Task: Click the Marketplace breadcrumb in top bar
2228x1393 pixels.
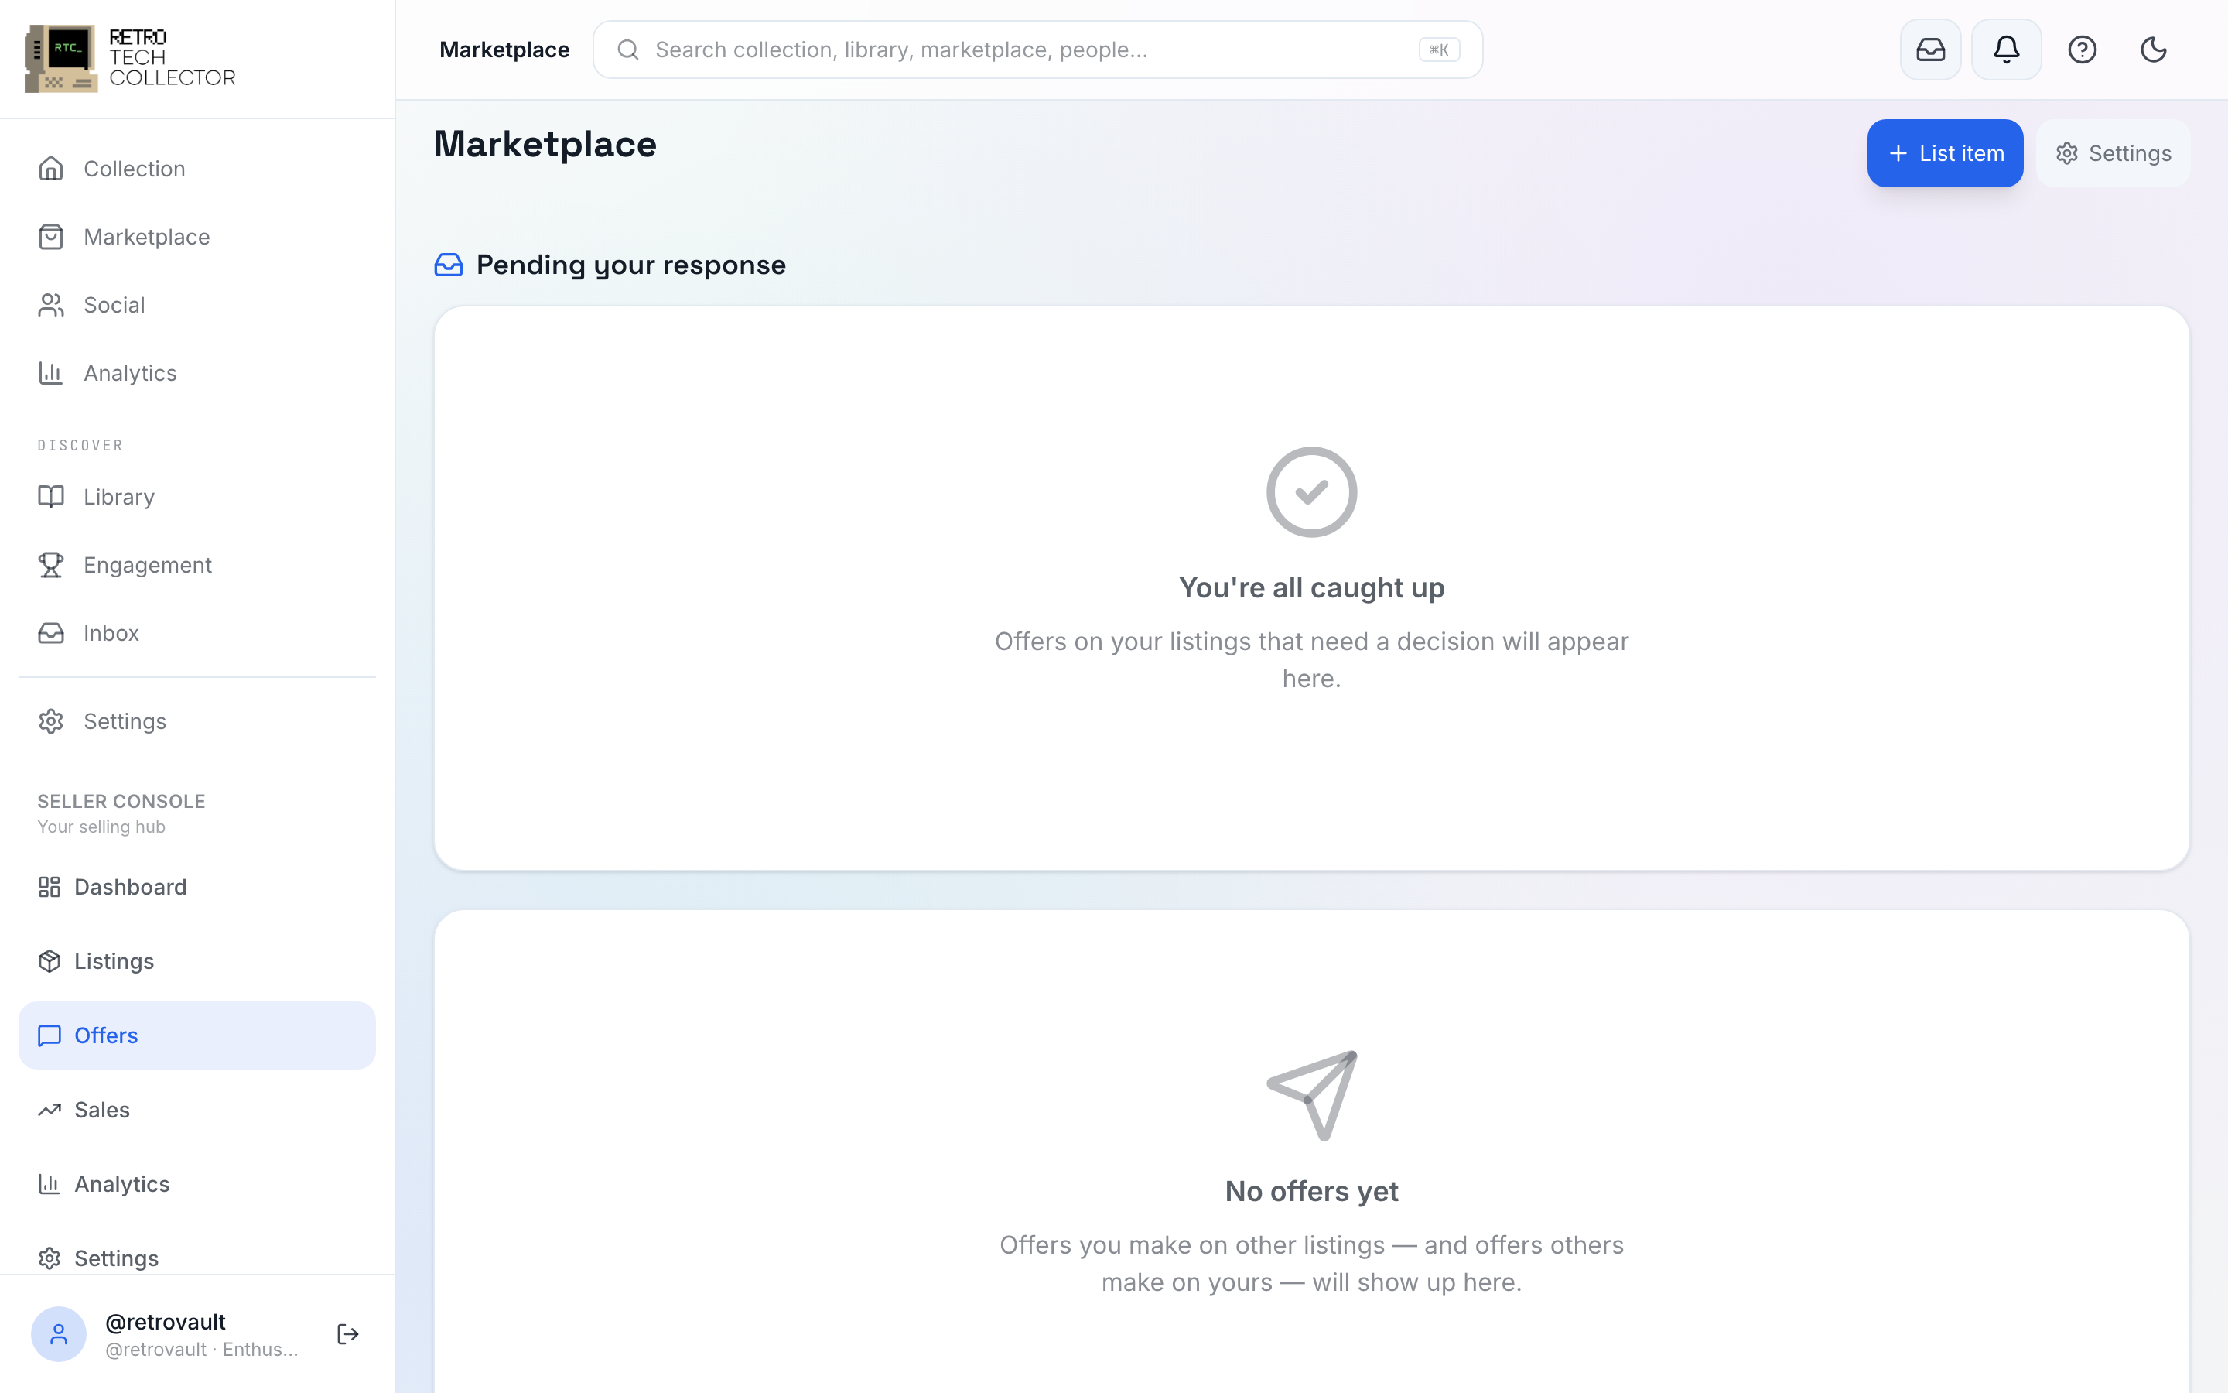Action: point(504,50)
